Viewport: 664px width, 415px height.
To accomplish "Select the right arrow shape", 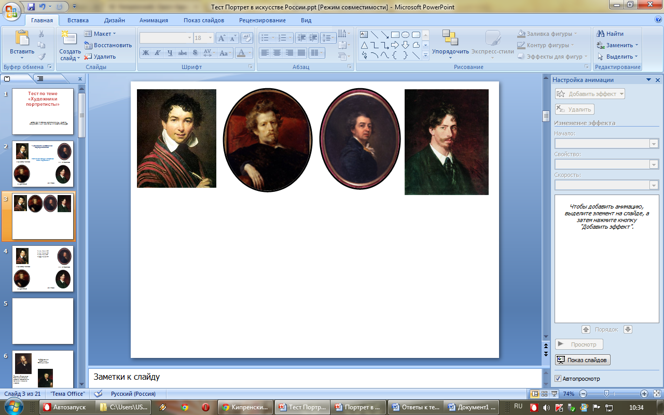I will coord(395,45).
